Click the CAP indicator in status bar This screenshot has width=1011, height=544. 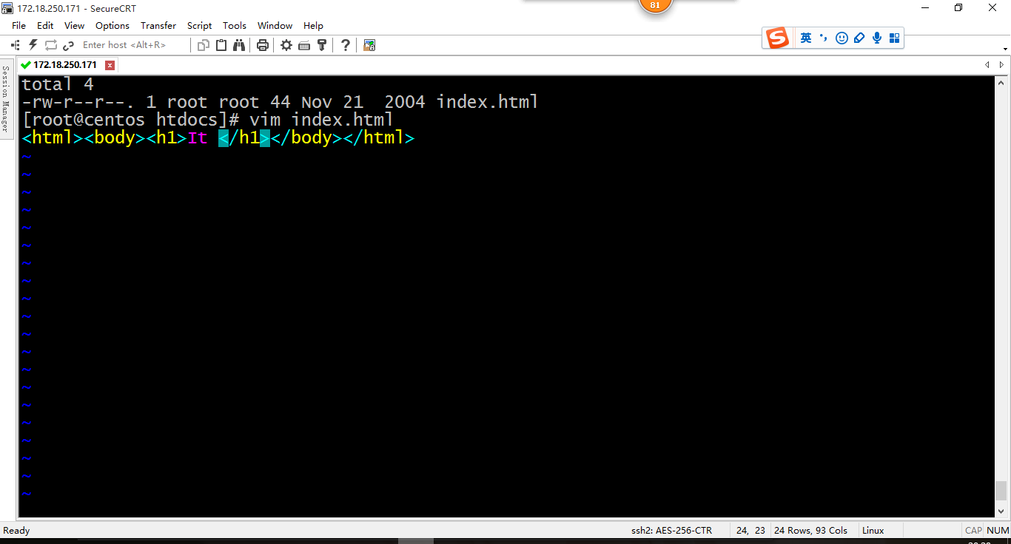click(x=973, y=531)
